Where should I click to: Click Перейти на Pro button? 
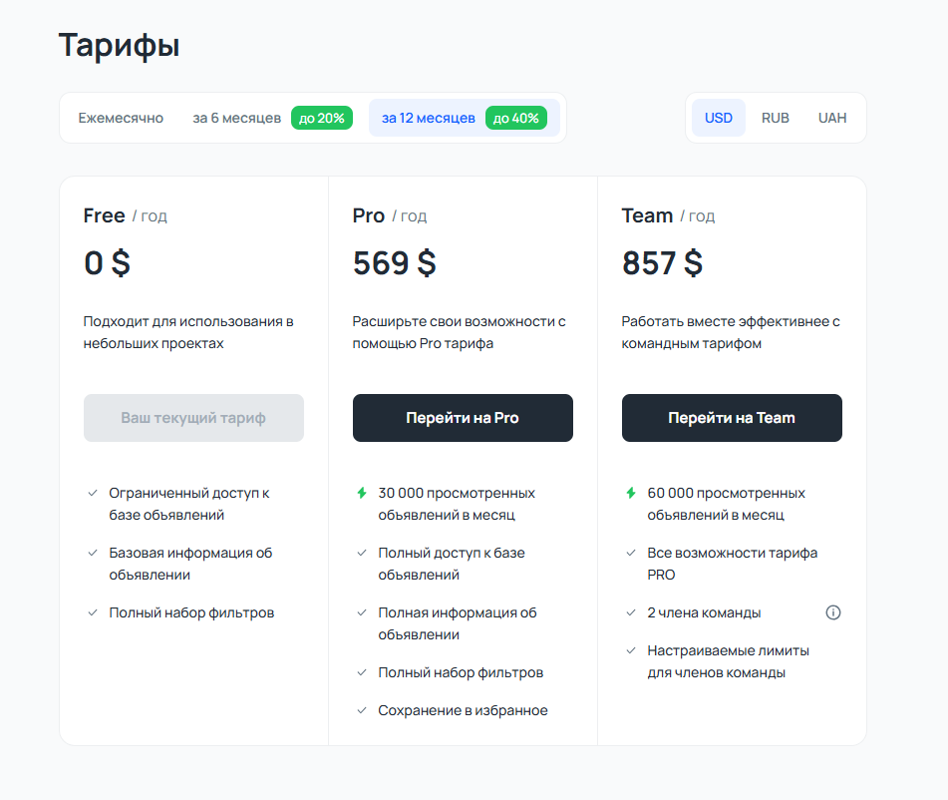(463, 418)
